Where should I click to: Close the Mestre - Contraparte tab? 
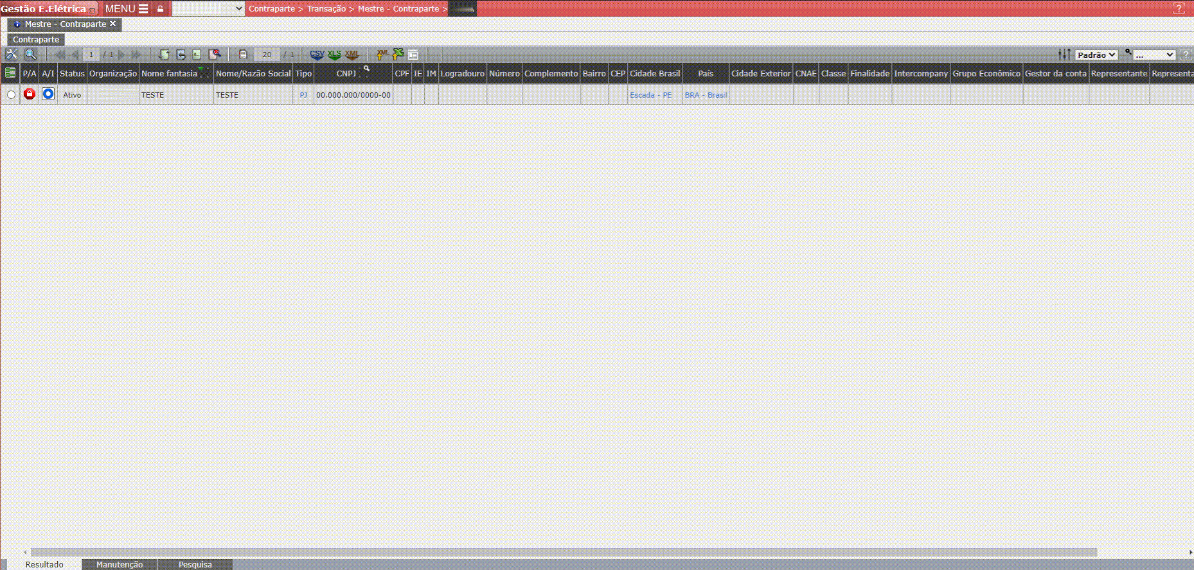[113, 24]
